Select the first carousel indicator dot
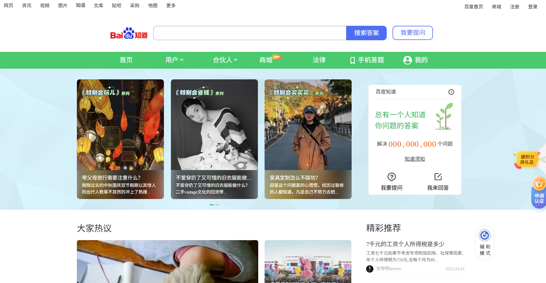 pyautogui.click(x=212, y=205)
